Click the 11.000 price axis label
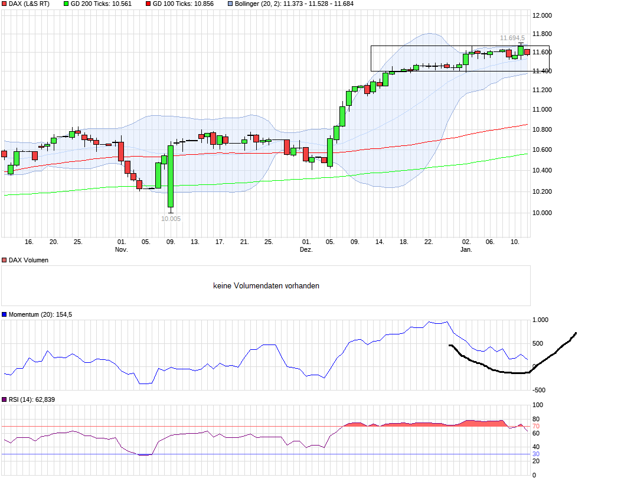Image resolution: width=634 pixels, height=481 pixels. 542,109
